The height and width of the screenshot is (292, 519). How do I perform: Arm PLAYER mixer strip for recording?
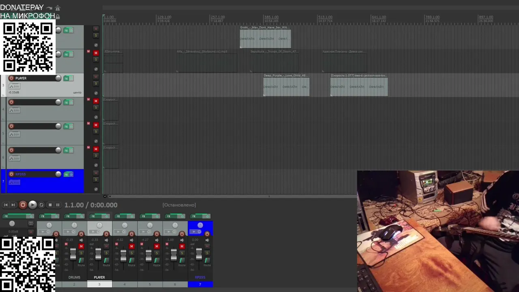click(x=106, y=234)
